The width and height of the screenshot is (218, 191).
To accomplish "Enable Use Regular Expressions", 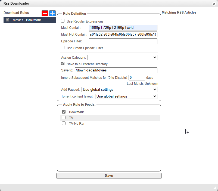I will tap(63, 21).
